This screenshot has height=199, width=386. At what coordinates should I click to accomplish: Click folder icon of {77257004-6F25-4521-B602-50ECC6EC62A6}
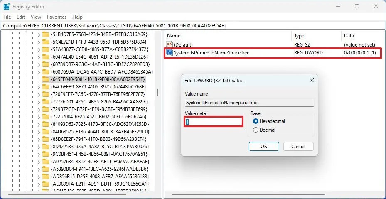click(x=46, y=116)
